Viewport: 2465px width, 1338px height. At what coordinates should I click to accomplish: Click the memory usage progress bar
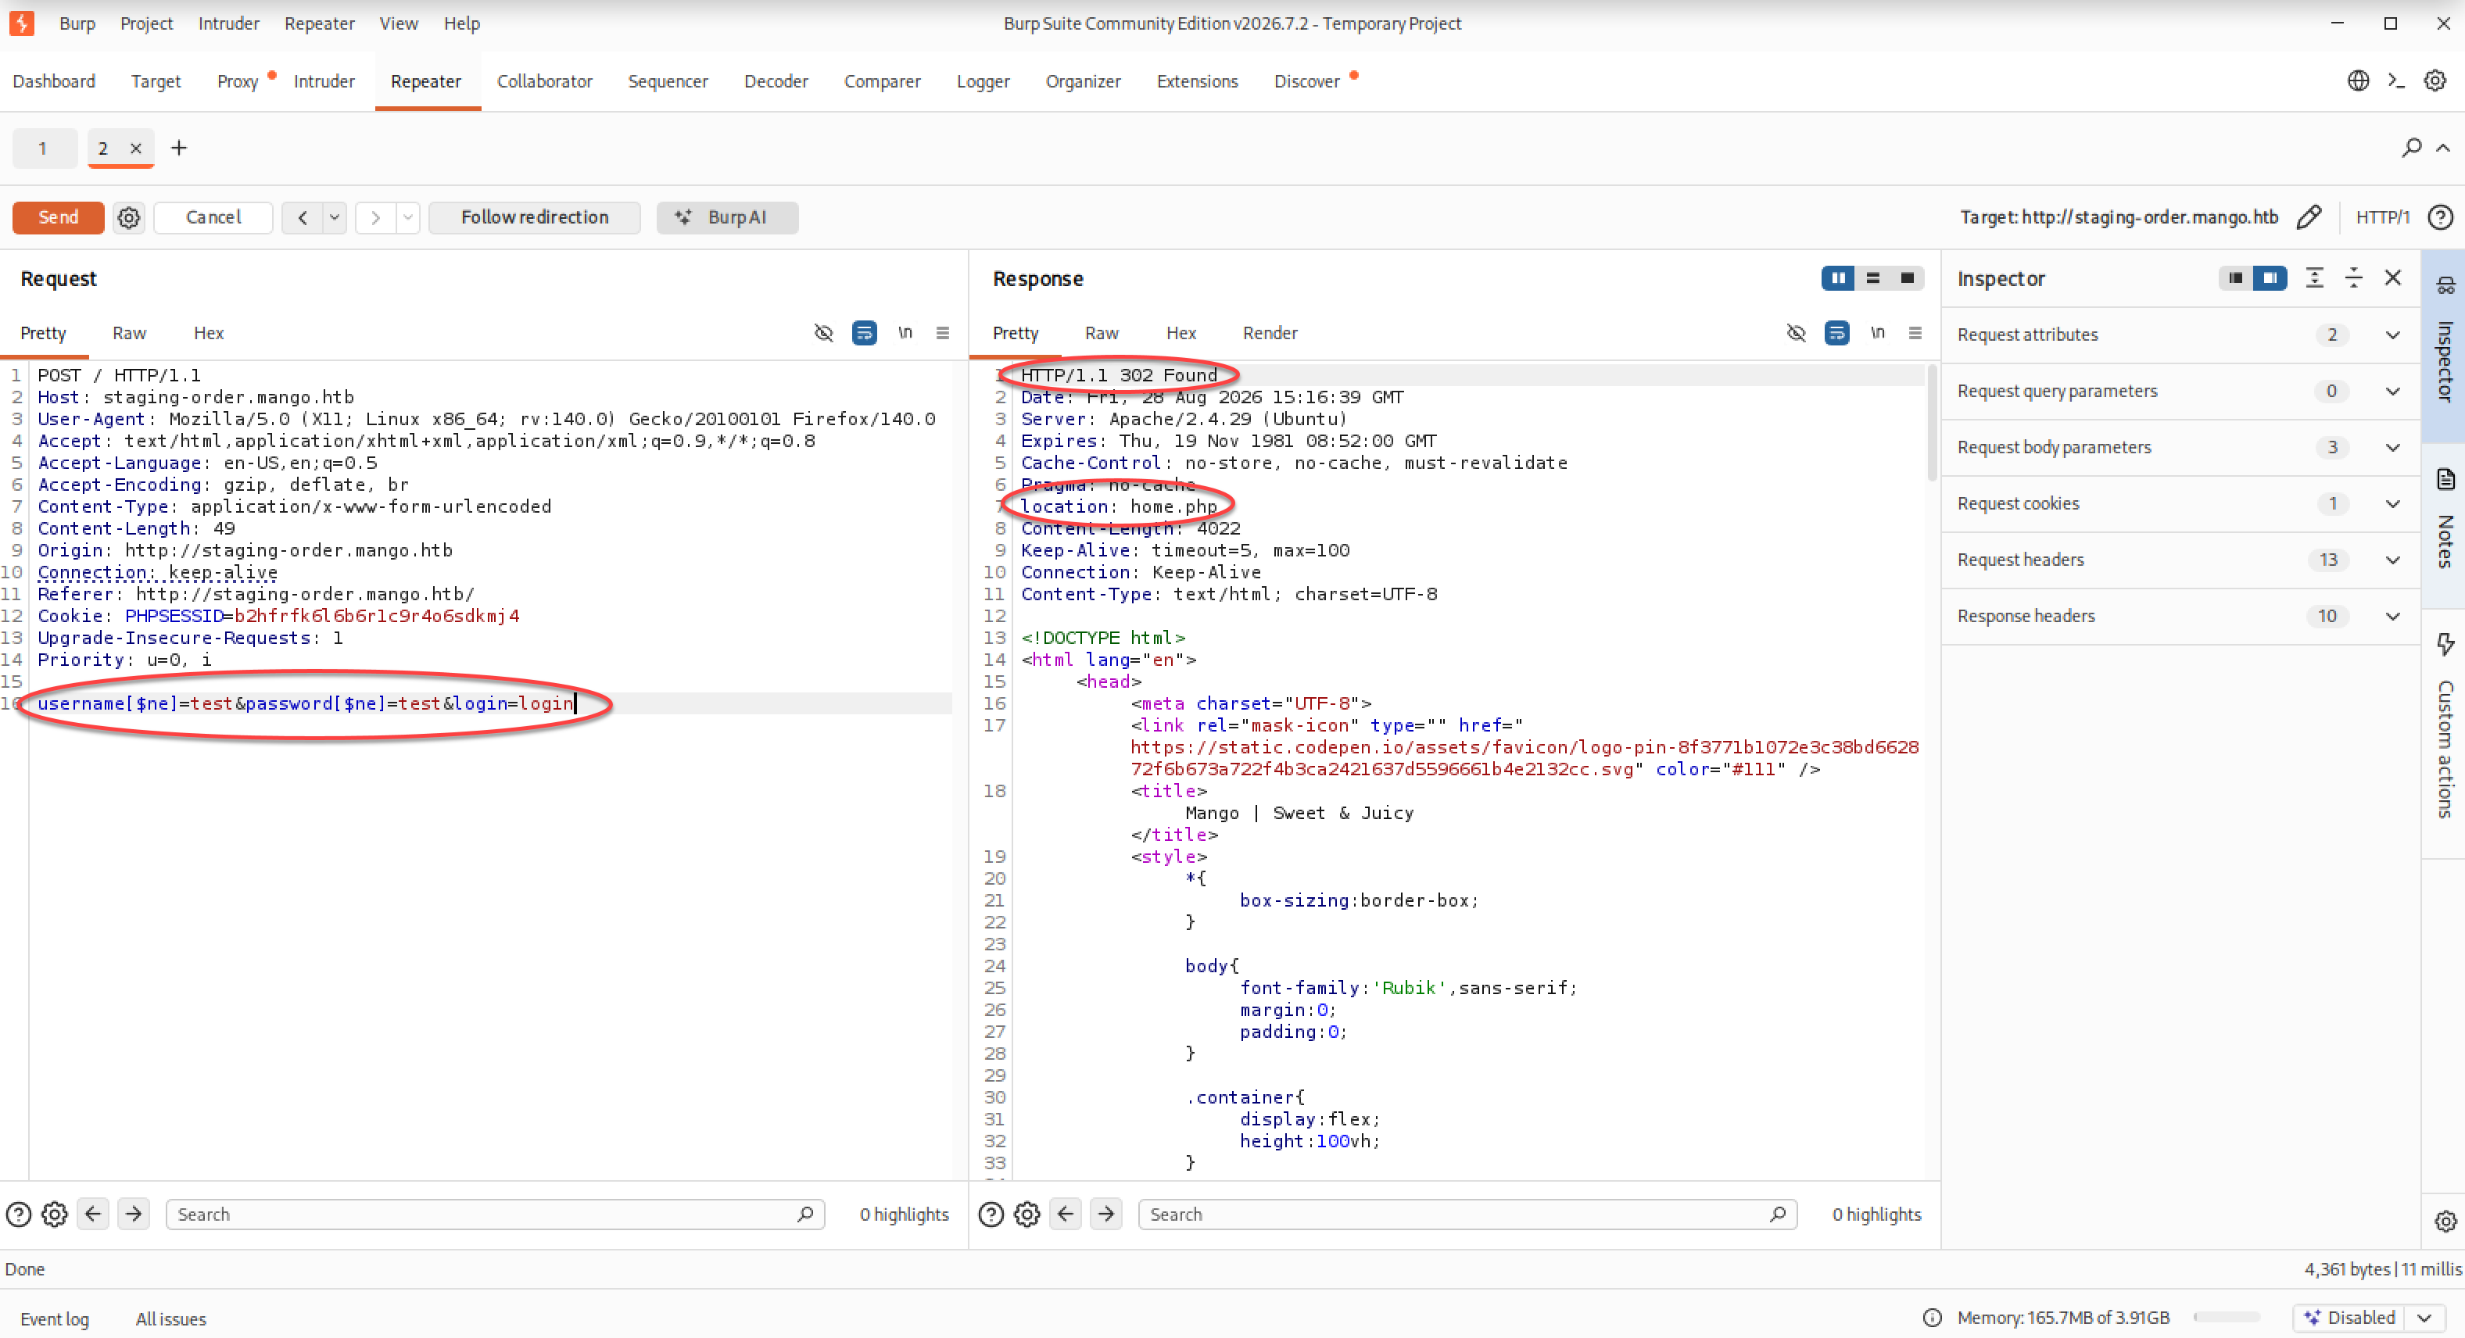(x=2226, y=1317)
